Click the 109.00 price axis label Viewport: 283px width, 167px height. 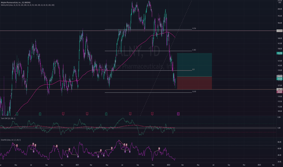pyautogui.click(x=280, y=111)
